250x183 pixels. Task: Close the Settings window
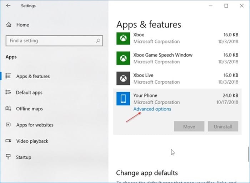[241, 6]
